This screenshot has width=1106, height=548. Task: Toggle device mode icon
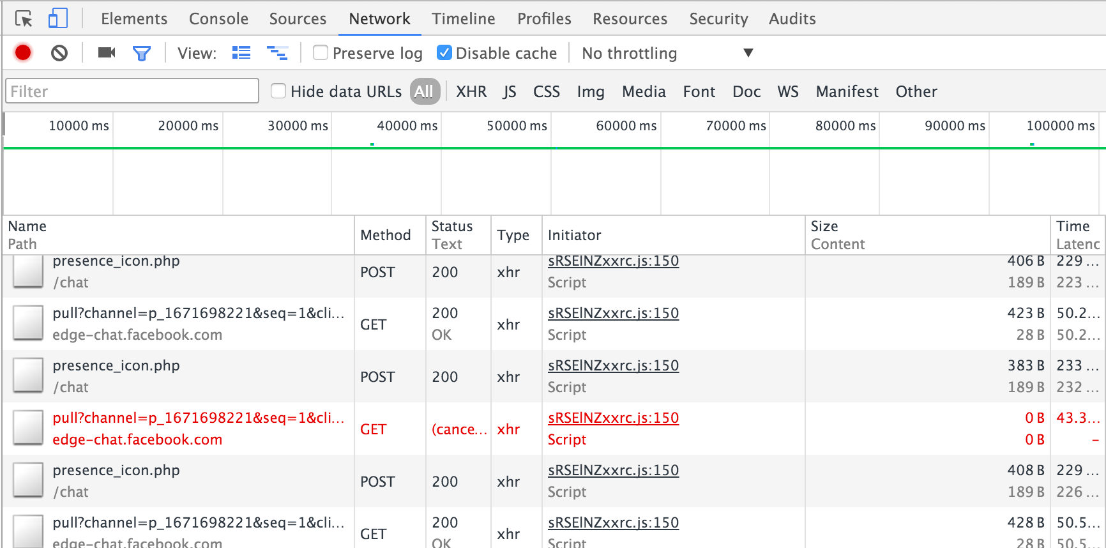point(57,19)
